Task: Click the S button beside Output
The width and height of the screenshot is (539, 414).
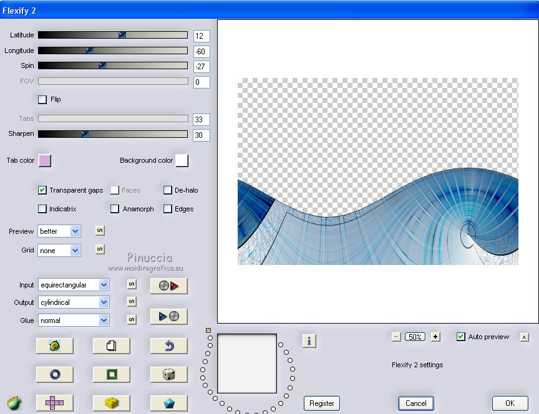Action: click(x=132, y=302)
